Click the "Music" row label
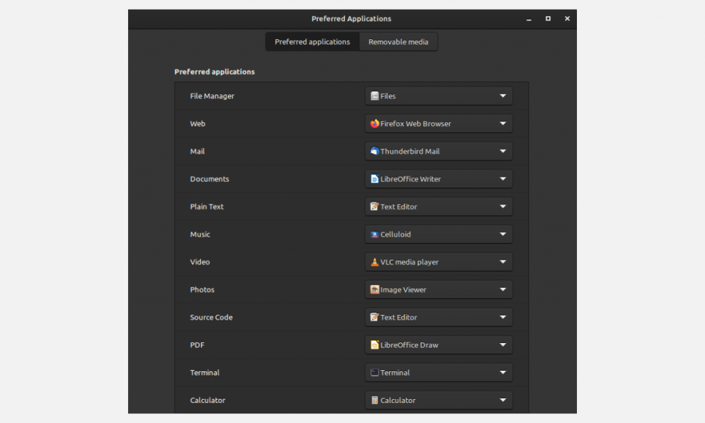This screenshot has width=705, height=423. (x=200, y=234)
